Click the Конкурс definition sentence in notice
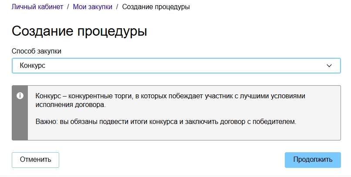351x177 pixels. click(x=173, y=96)
